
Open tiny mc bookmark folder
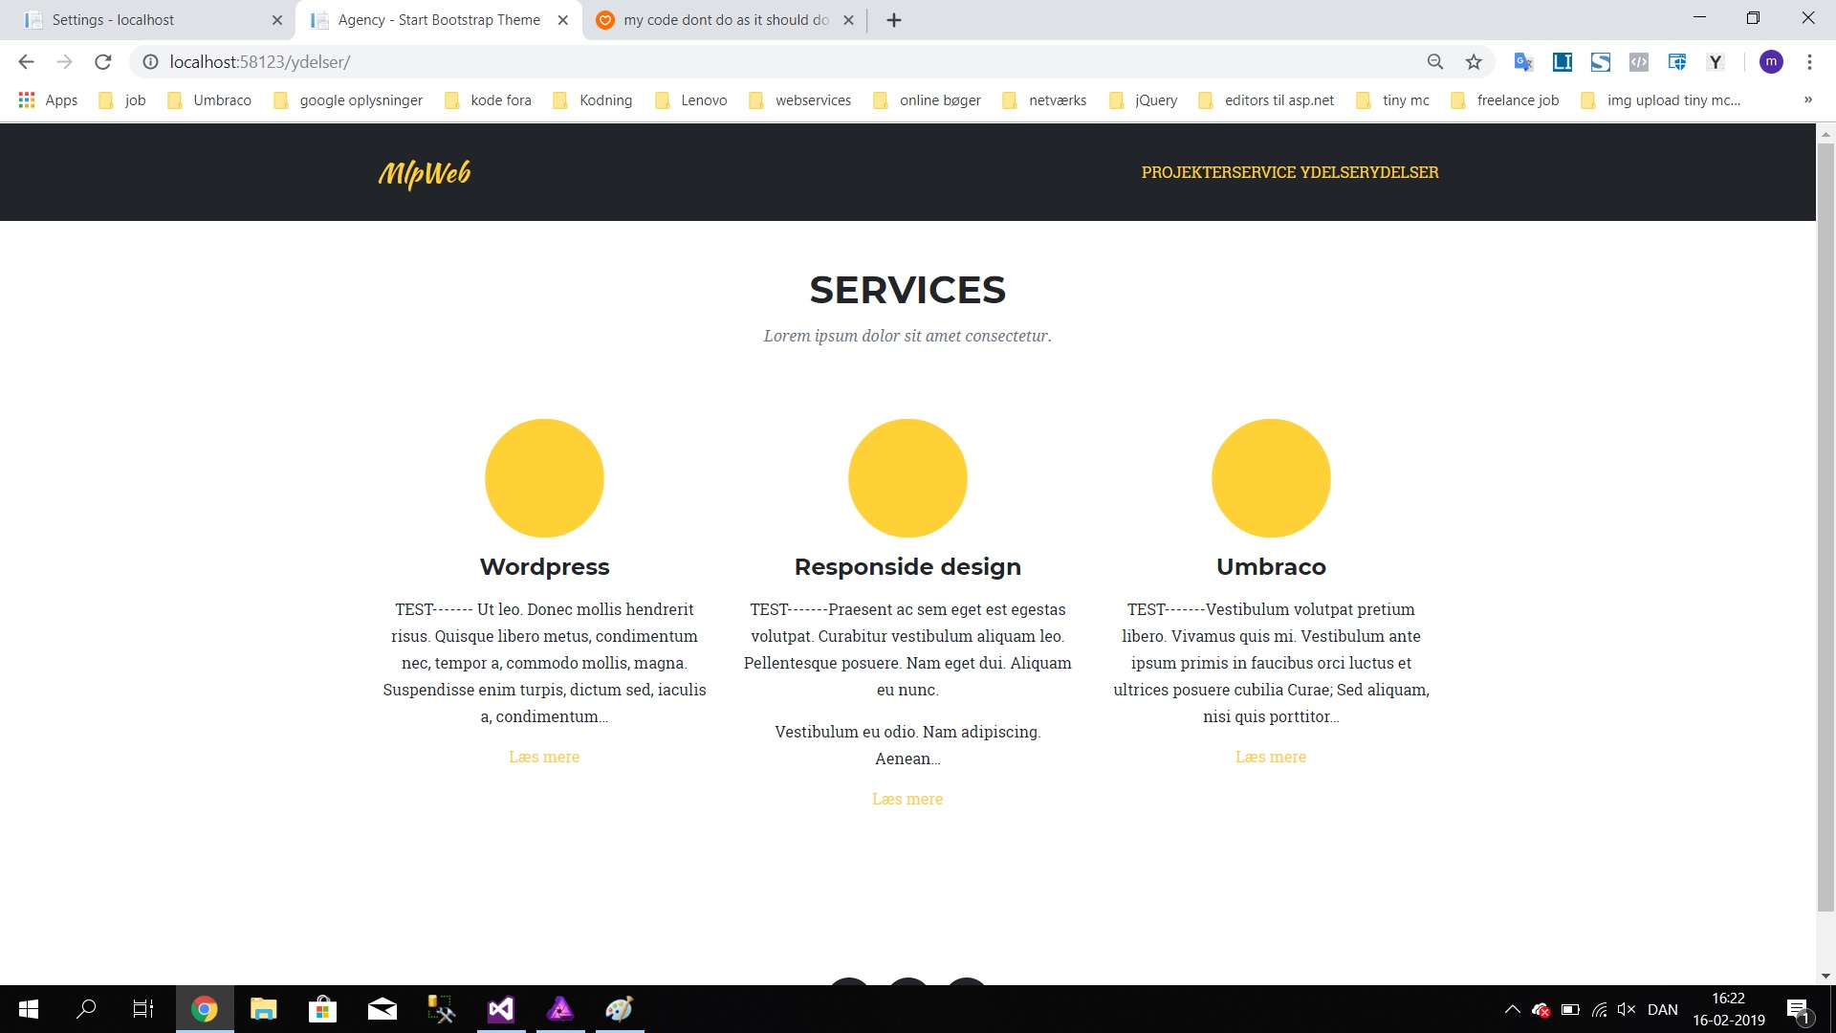[1393, 100]
